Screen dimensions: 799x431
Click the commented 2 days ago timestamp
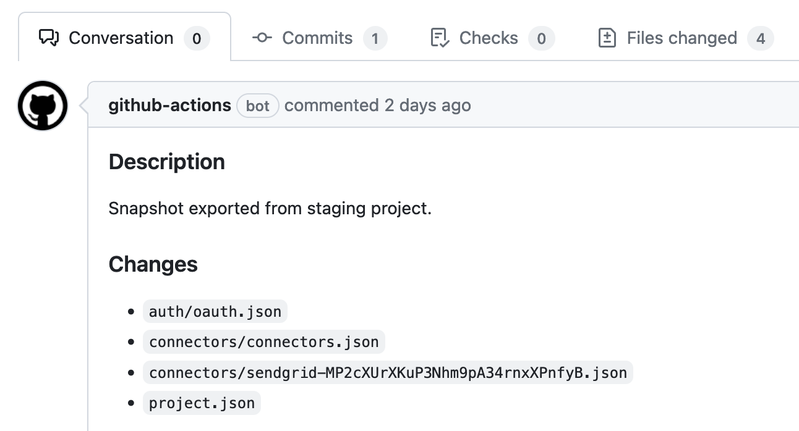pos(378,106)
